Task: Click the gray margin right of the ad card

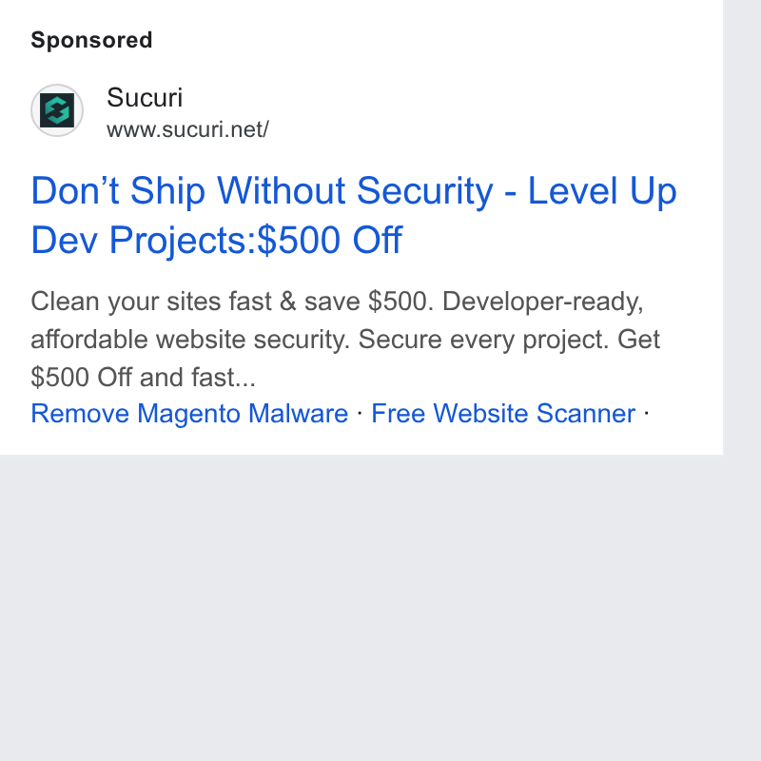Action: click(742, 227)
